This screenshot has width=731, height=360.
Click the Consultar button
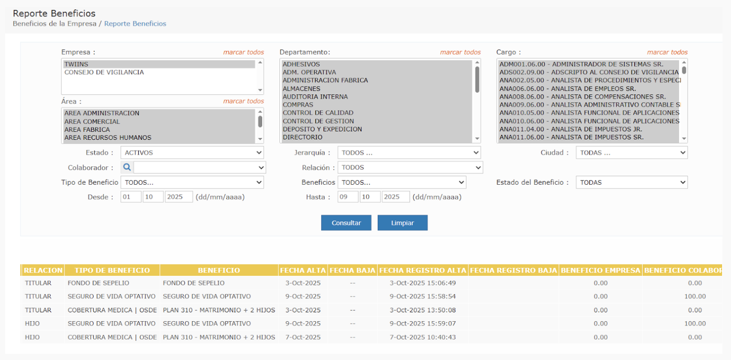click(x=346, y=223)
